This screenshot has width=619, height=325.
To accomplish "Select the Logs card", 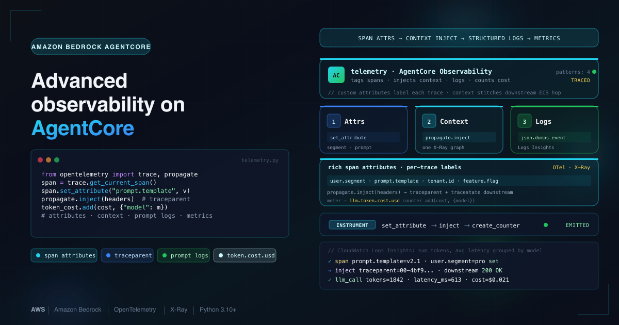I will (x=555, y=129).
